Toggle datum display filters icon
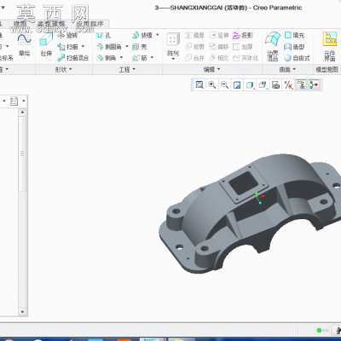Image resolution: width=341 pixels, height=341 pixels. [x=288, y=84]
